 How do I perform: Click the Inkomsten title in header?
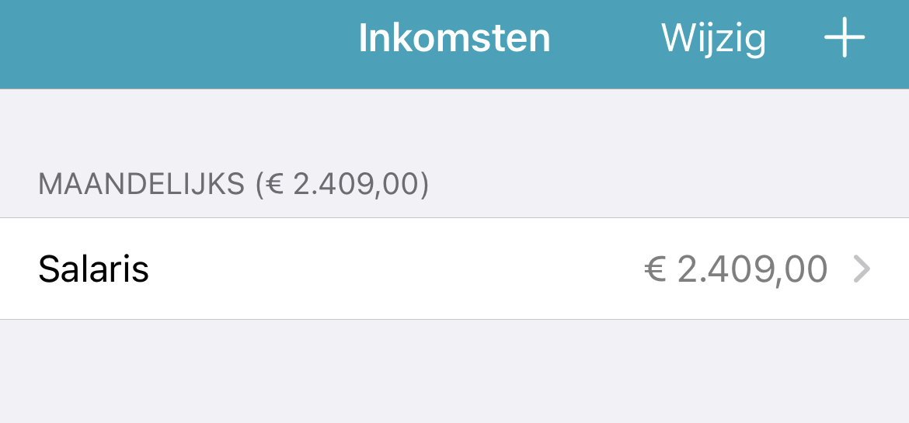coord(454,38)
